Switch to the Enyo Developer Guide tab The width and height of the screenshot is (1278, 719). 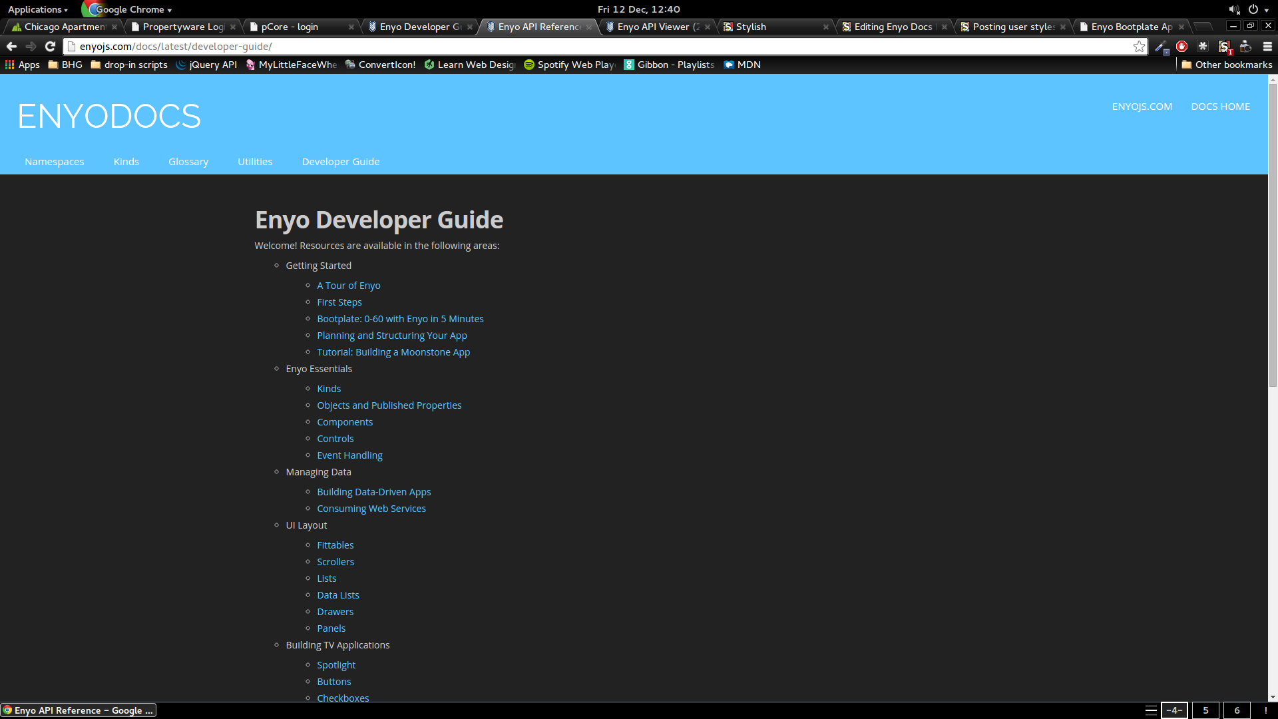coord(420,27)
